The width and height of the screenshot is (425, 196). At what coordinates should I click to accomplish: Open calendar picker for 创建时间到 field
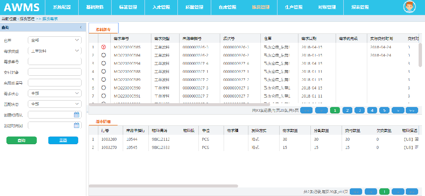[x=77, y=125]
